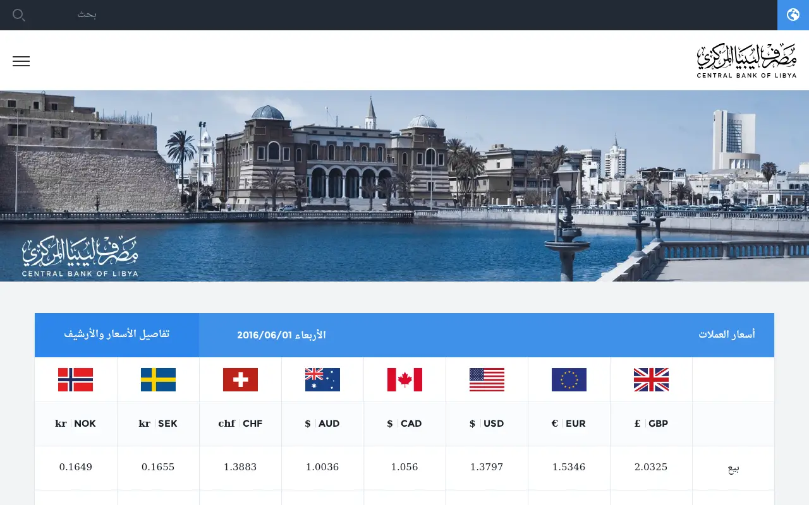The image size is (809, 505).
Task: Click the بيع row label
Action: (x=733, y=469)
